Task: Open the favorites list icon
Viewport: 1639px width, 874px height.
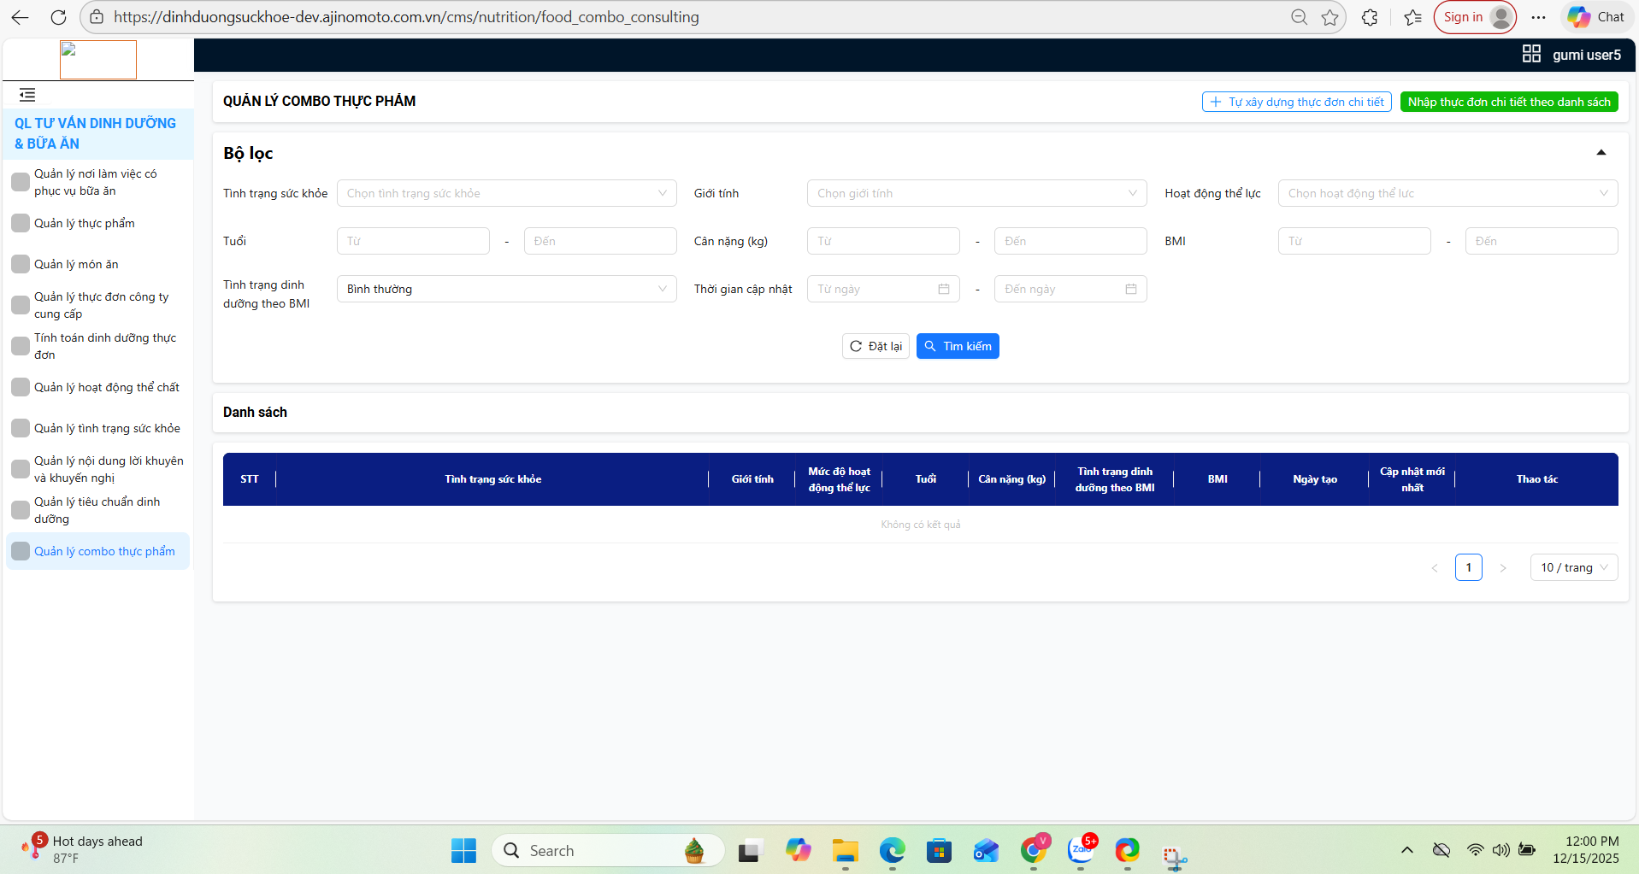Action: (x=1412, y=17)
